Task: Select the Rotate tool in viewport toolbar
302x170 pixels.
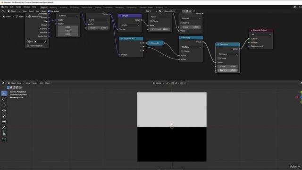Action: [4, 110]
